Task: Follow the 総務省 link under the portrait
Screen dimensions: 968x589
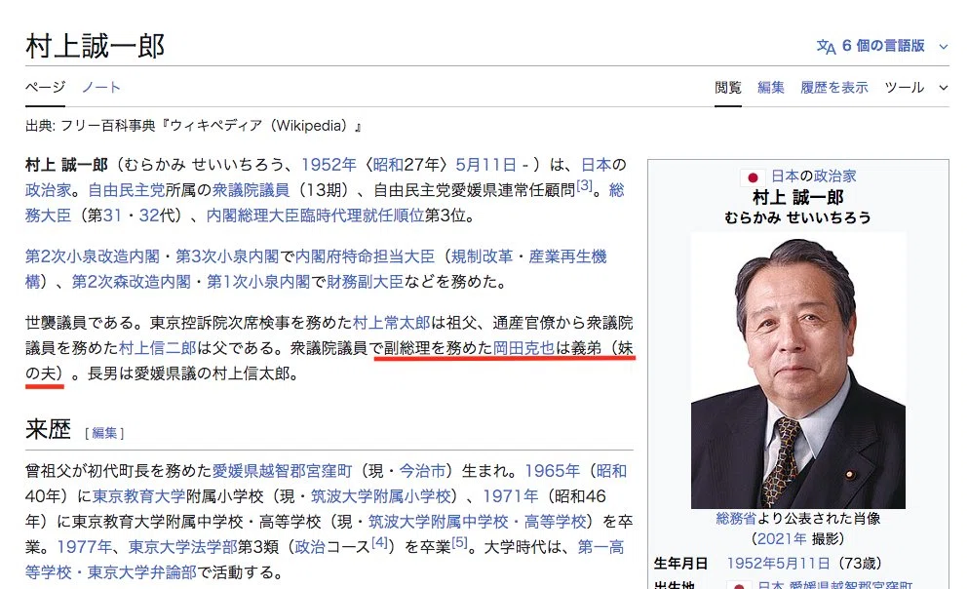Action: (736, 519)
